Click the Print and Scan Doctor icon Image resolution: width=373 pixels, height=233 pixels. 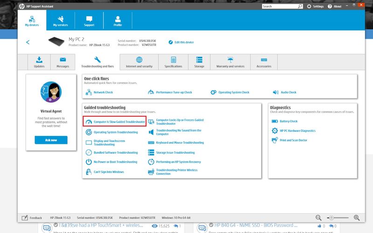point(275,140)
